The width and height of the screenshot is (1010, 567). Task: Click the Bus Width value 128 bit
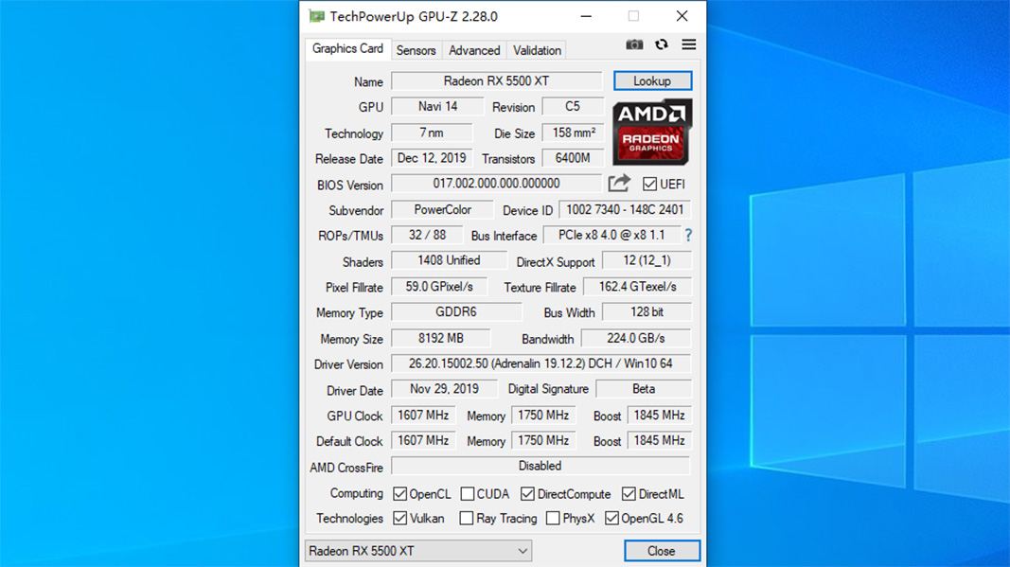pos(647,311)
